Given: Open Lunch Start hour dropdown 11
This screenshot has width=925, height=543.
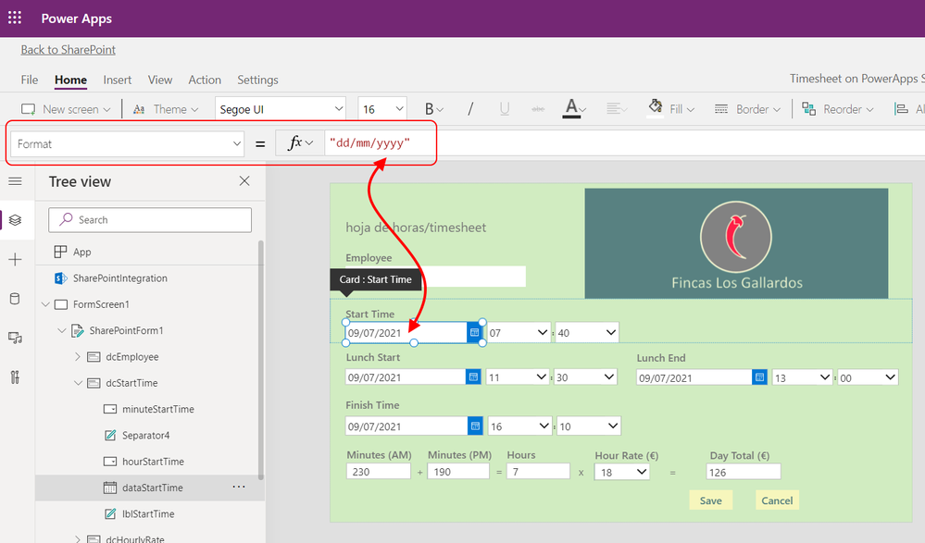Looking at the screenshot, I should tap(518, 376).
